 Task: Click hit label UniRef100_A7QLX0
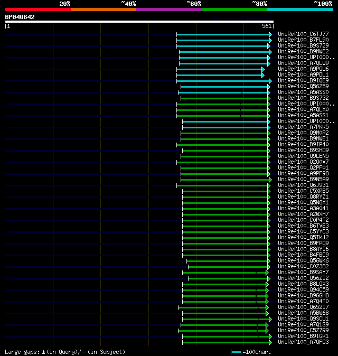click(303, 110)
